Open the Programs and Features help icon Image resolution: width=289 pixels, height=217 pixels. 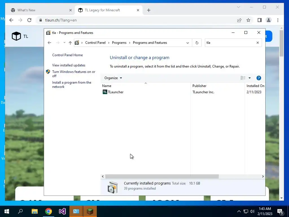point(259,78)
